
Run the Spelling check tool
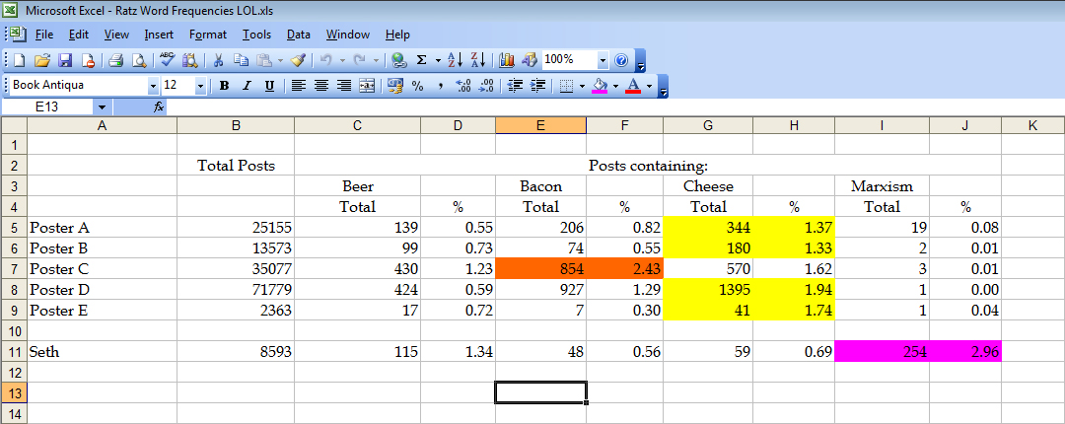click(166, 60)
